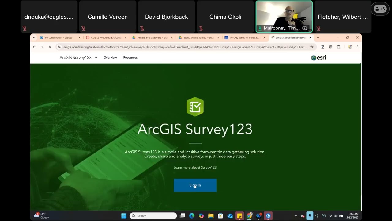Open the Resources menu item
Image resolution: width=392 pixels, height=221 pixels.
pos(130,58)
